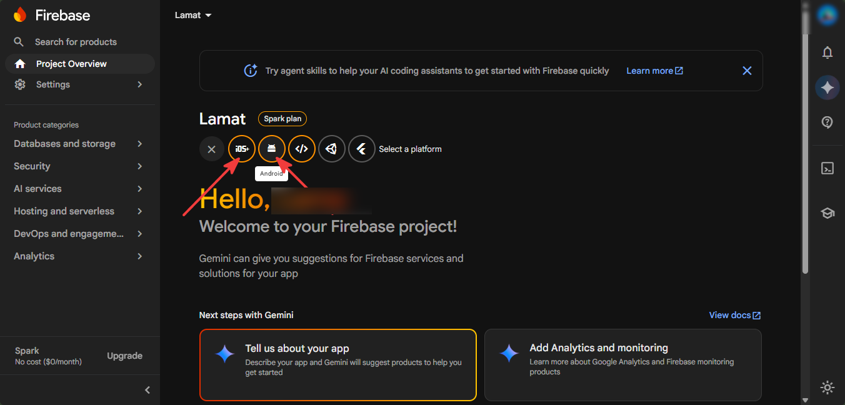Click the Learn more link

654,71
